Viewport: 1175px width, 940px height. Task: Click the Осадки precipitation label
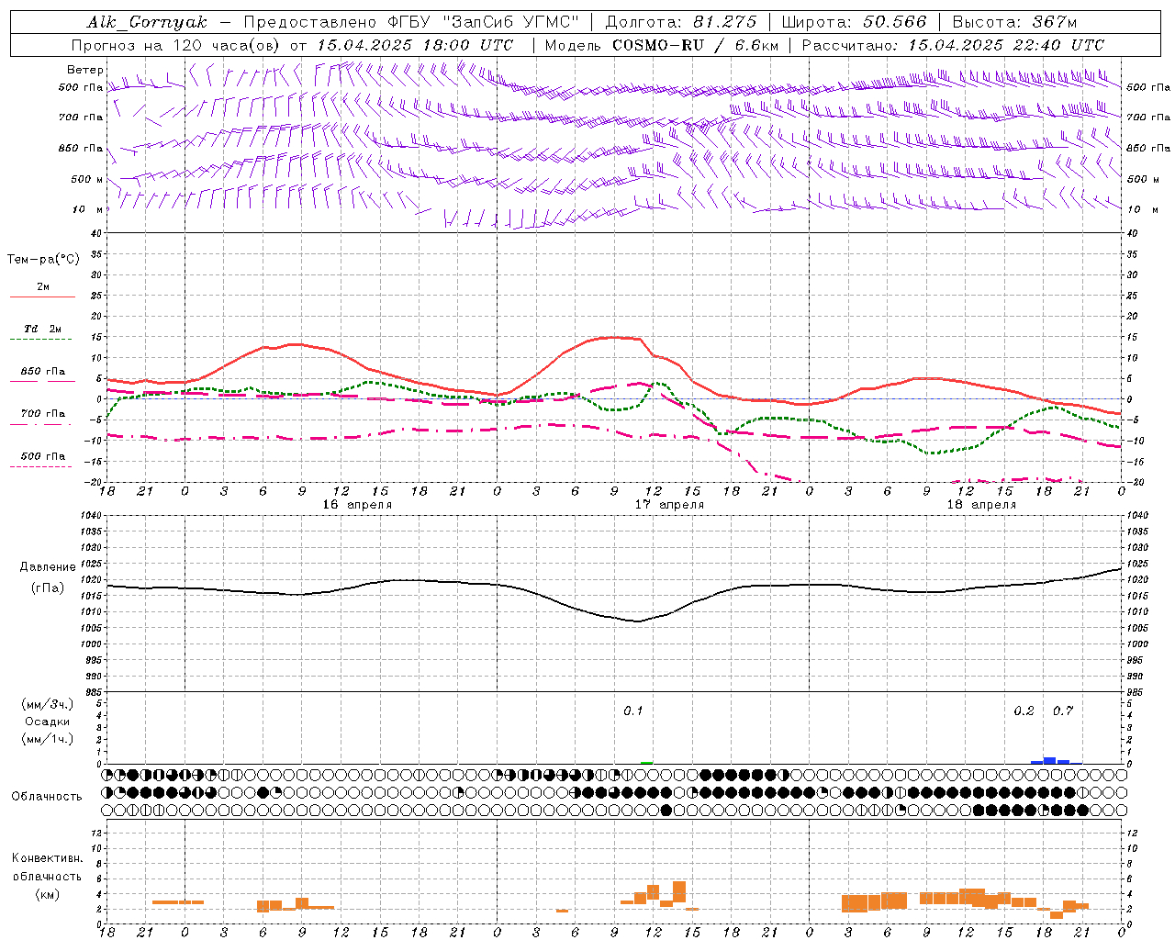tap(48, 722)
